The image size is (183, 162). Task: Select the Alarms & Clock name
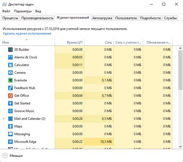tap(25, 57)
